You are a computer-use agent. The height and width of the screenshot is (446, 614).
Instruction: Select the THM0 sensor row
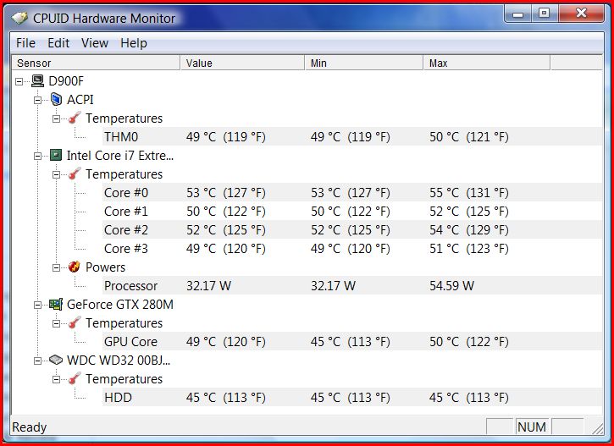pyautogui.click(x=352, y=136)
